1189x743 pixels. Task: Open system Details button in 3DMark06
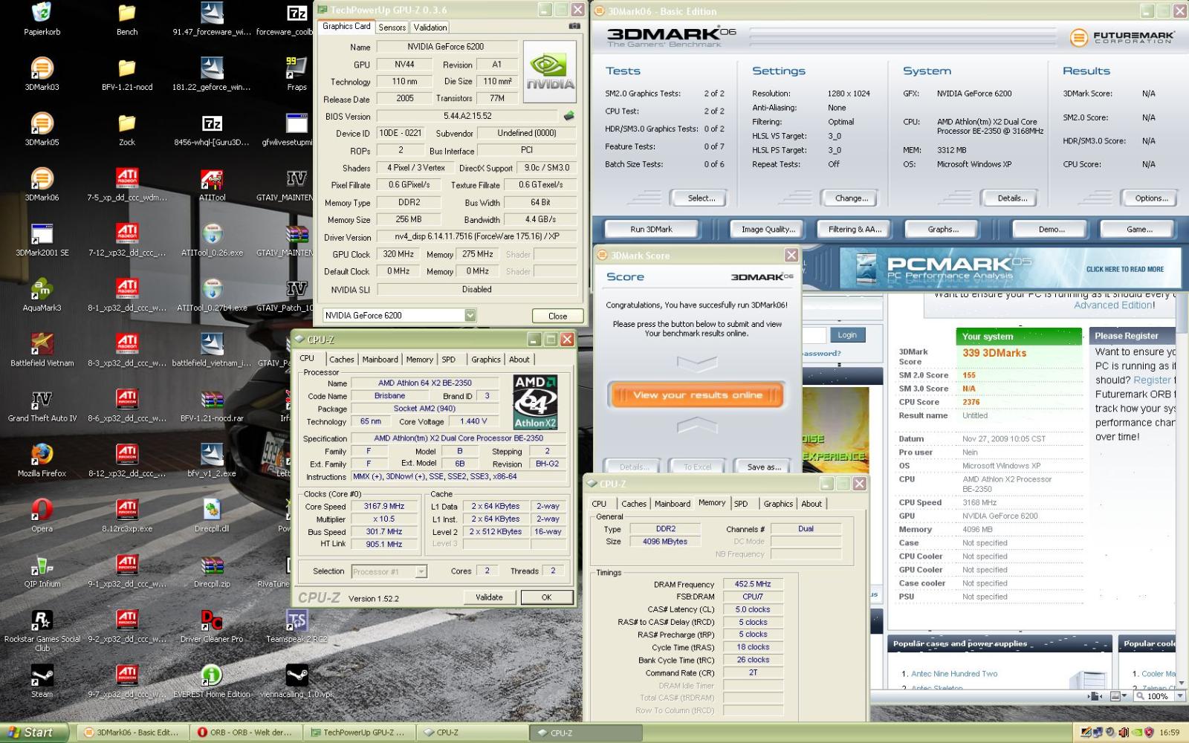pyautogui.click(x=1012, y=198)
